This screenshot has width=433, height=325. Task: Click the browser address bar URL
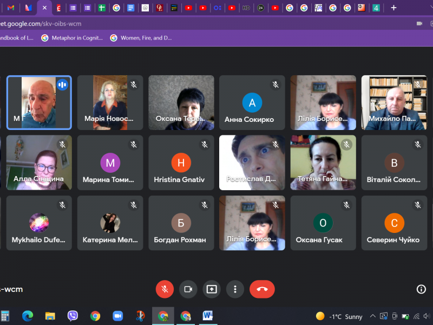(x=43, y=24)
